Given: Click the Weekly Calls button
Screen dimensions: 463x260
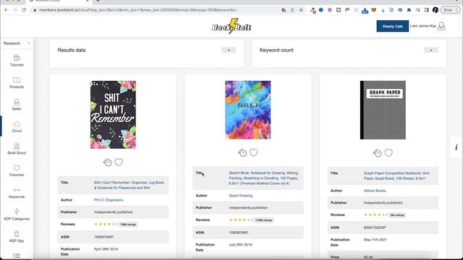Looking at the screenshot, I should click(392, 26).
